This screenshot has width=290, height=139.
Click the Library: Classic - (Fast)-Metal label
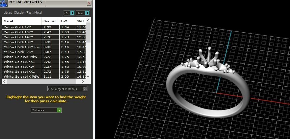click(x=23, y=13)
